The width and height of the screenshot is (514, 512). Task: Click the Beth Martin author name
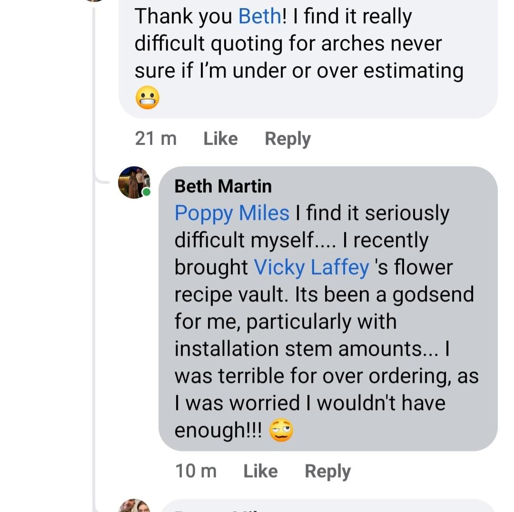223,186
